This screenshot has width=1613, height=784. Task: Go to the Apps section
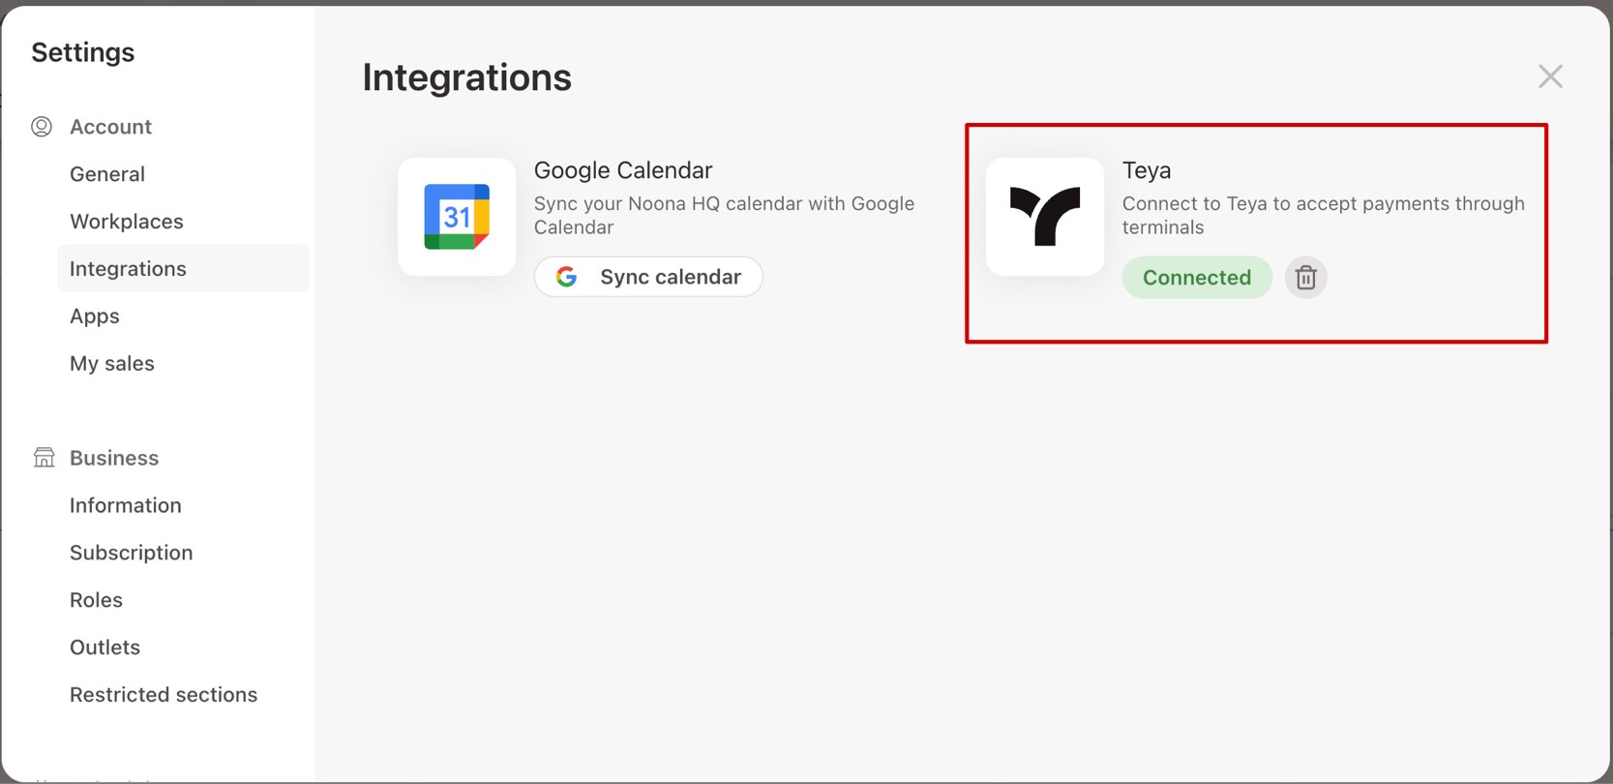95,317
